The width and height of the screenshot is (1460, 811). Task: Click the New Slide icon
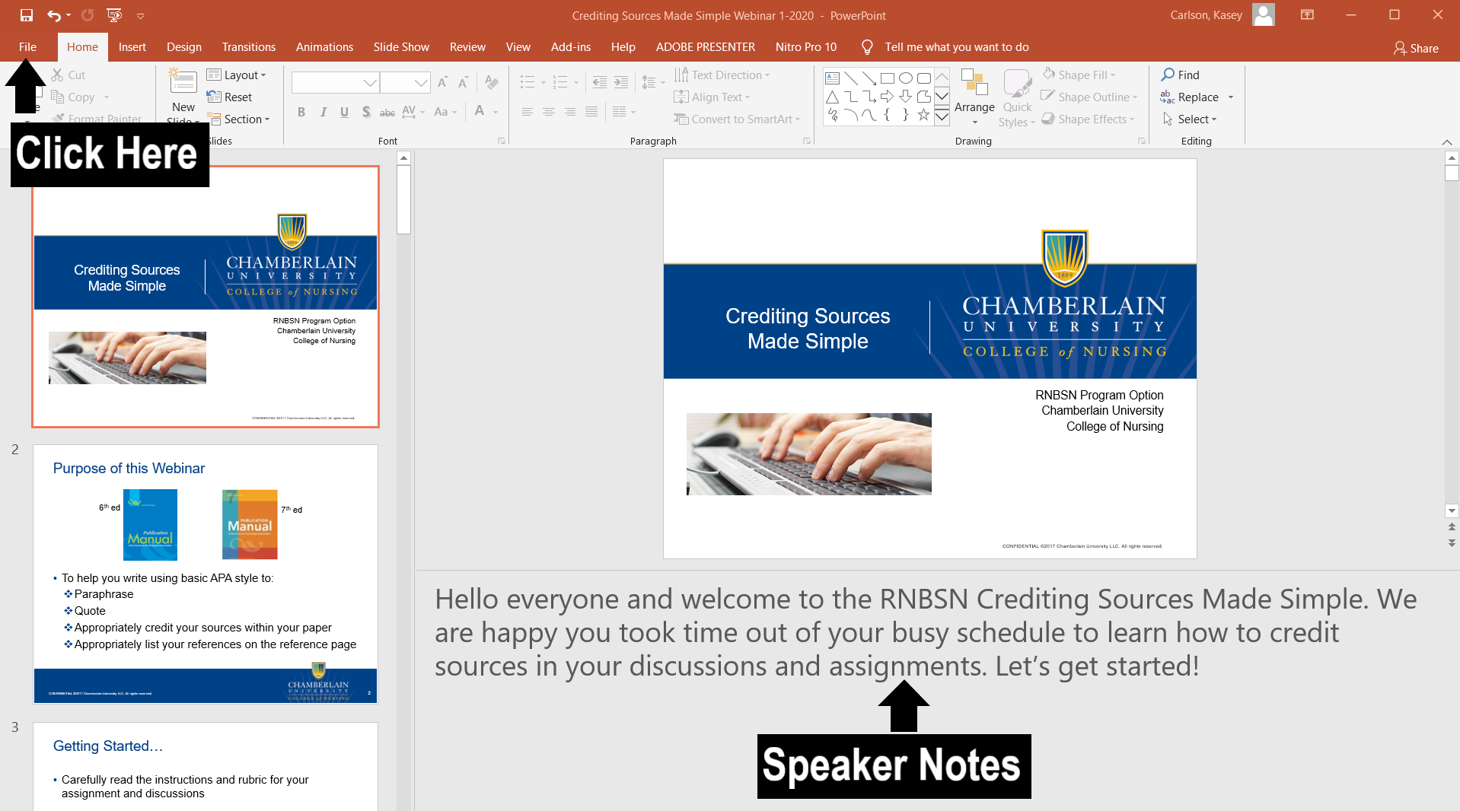tap(183, 82)
